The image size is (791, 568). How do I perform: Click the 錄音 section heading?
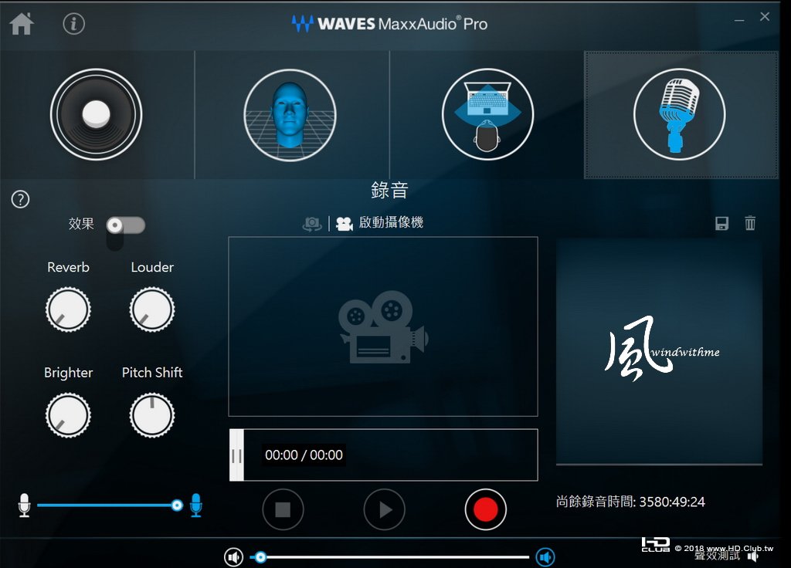pyautogui.click(x=389, y=190)
